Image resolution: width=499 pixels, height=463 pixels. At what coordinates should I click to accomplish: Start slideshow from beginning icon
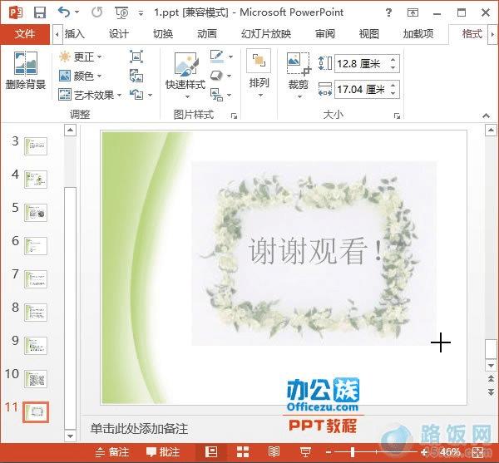click(x=121, y=12)
